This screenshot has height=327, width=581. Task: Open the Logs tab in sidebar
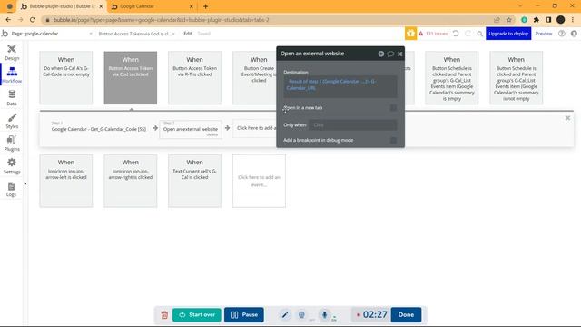point(12,189)
